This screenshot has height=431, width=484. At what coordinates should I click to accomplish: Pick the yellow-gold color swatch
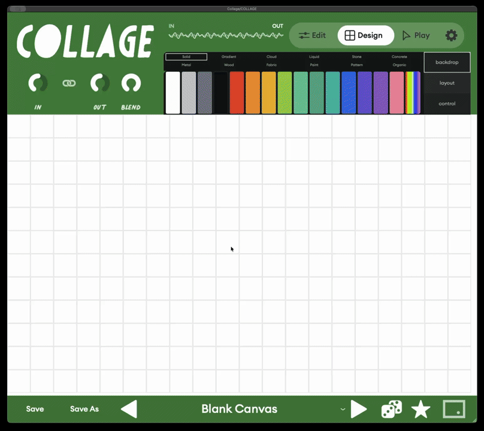[x=269, y=93]
